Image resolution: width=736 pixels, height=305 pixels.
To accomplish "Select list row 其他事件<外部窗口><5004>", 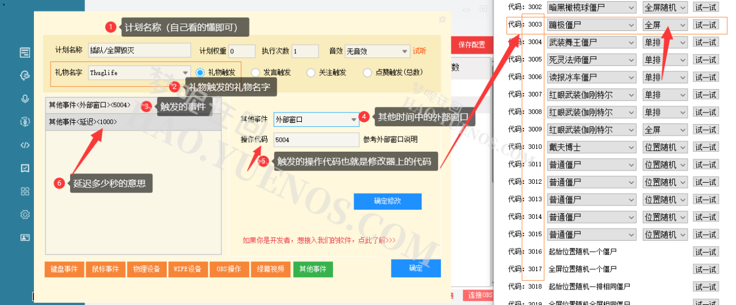I will [x=133, y=105].
